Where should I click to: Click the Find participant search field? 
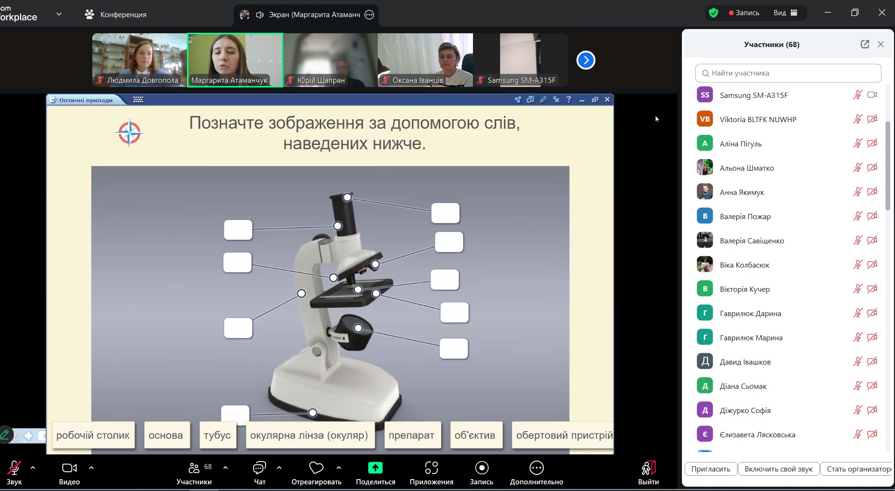pos(788,73)
